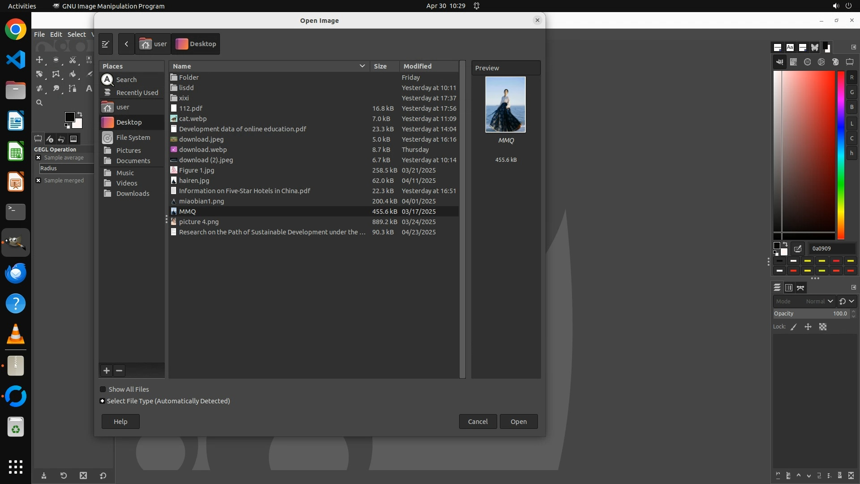860x484 pixels.
Task: Toggle the Sample average checkbox
Action: click(39, 158)
